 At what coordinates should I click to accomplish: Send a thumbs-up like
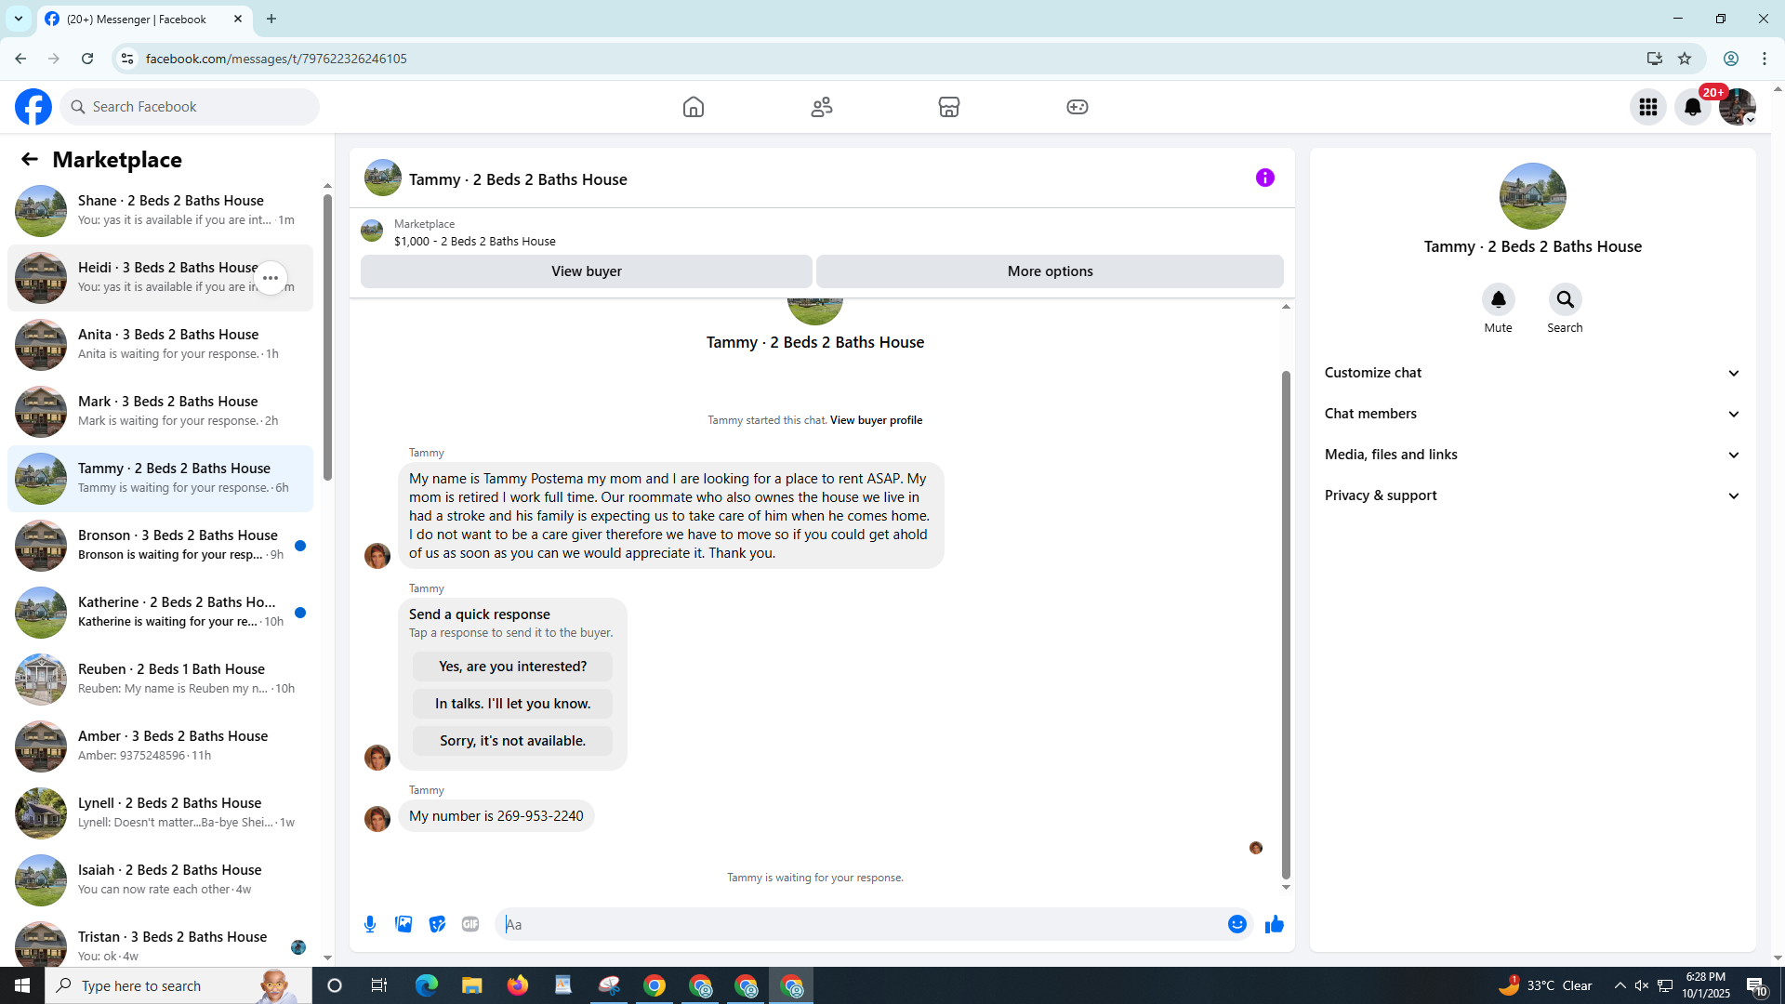[x=1275, y=924]
